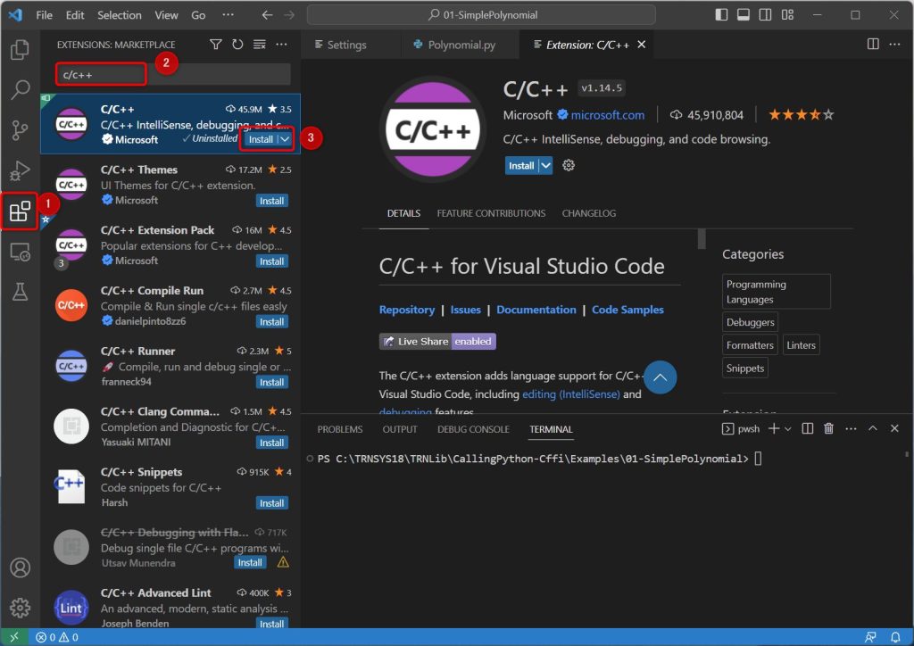Image resolution: width=914 pixels, height=646 pixels.
Task: Open the Documentation link
Action: click(536, 310)
